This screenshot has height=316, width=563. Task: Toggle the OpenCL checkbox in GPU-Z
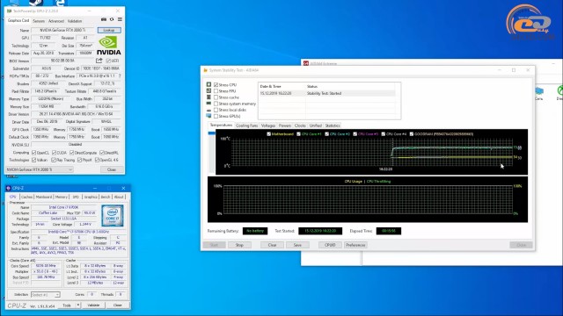[x=33, y=153]
